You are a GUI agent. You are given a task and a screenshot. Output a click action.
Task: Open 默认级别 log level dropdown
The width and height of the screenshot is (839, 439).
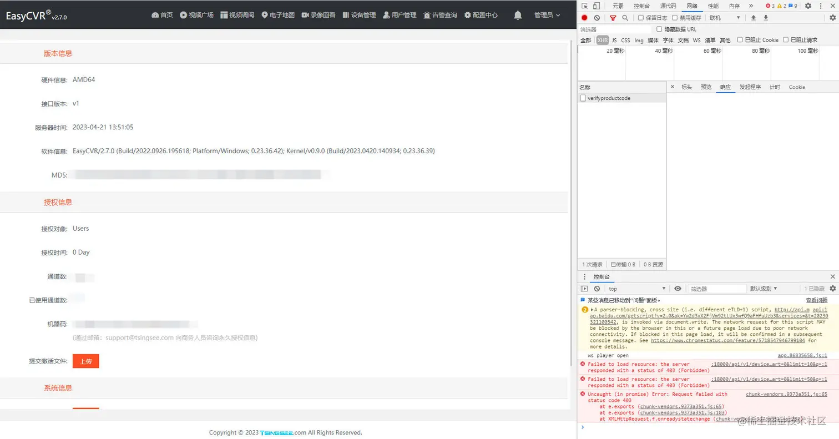pos(764,289)
